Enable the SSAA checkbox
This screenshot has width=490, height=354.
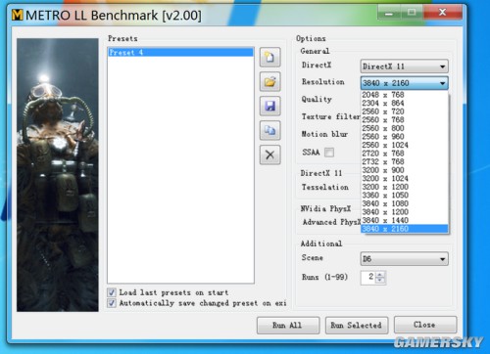click(x=329, y=153)
